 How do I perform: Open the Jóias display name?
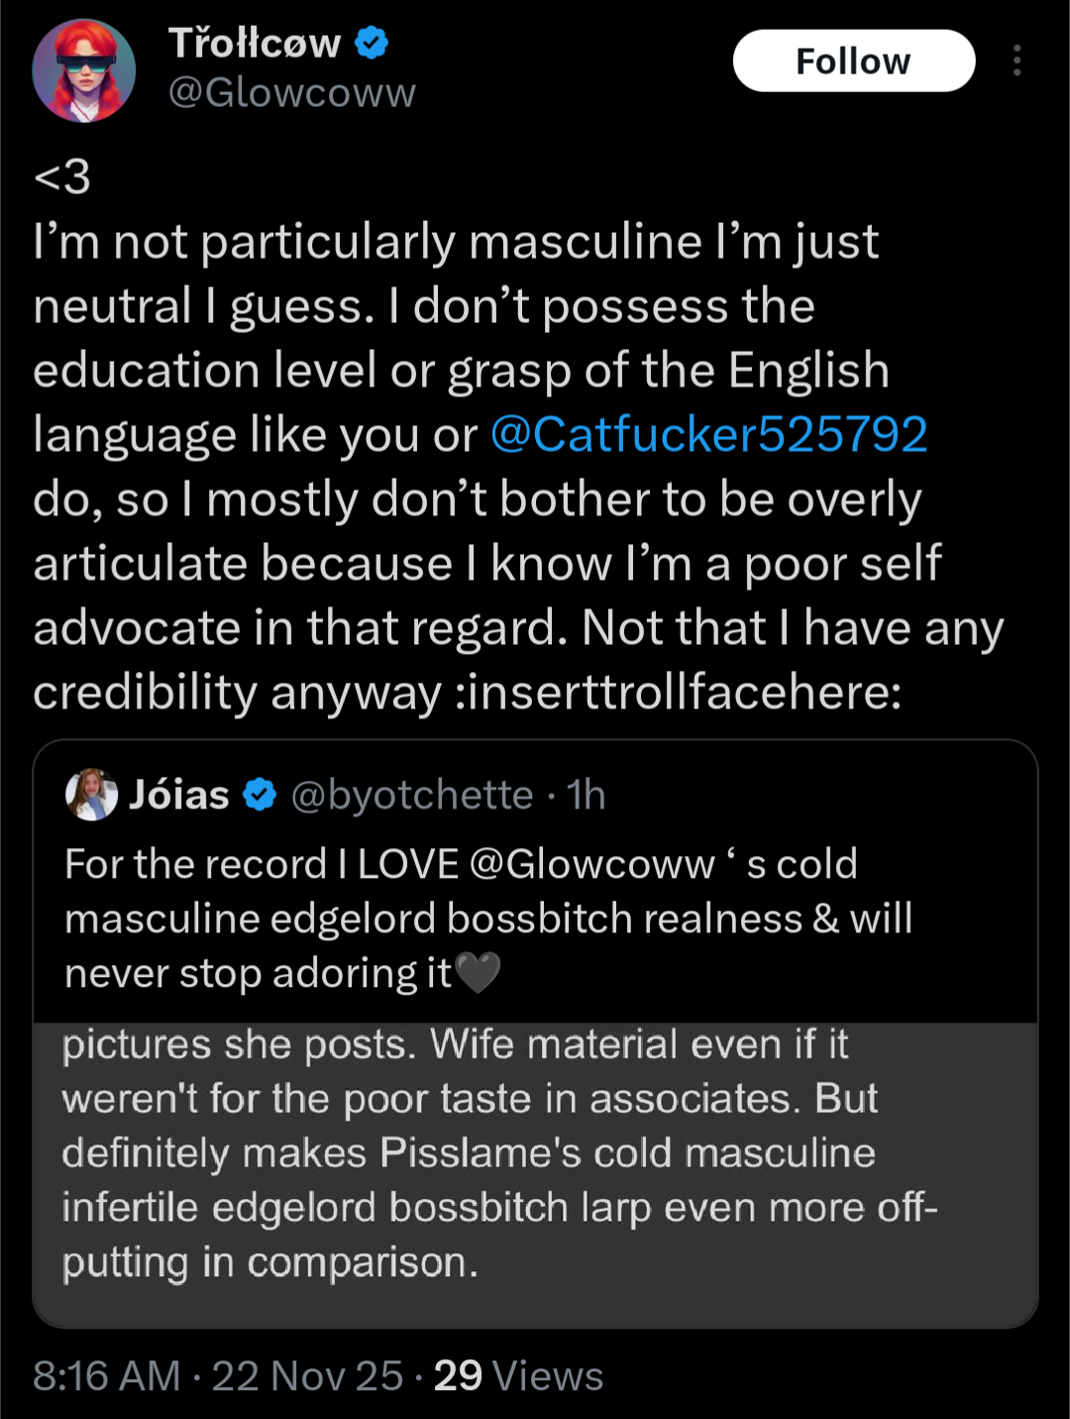179,794
